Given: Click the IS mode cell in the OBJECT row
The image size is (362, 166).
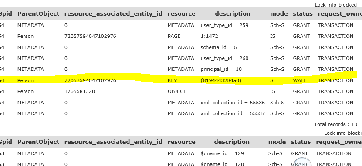Looking at the screenshot, I should coord(273,91).
